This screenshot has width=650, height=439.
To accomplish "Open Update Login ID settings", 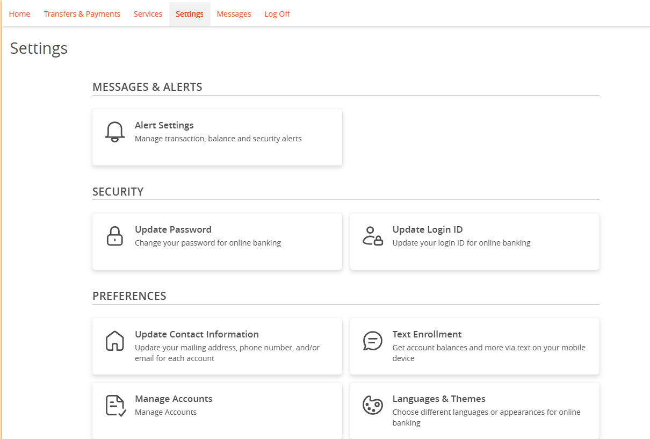I will [x=474, y=241].
